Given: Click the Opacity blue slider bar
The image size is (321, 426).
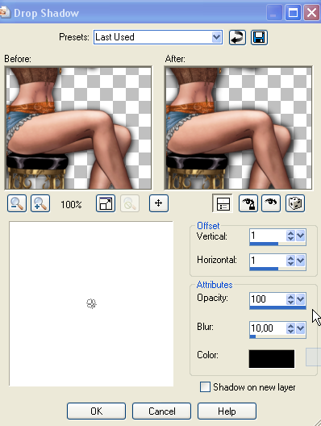Looking at the screenshot, I should pyautogui.click(x=277, y=307).
